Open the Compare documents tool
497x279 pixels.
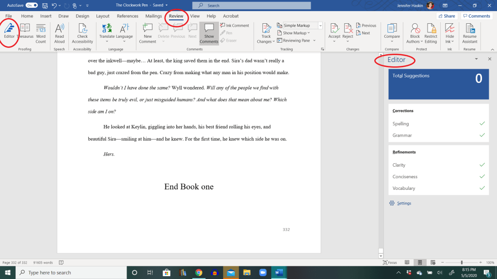(392, 32)
